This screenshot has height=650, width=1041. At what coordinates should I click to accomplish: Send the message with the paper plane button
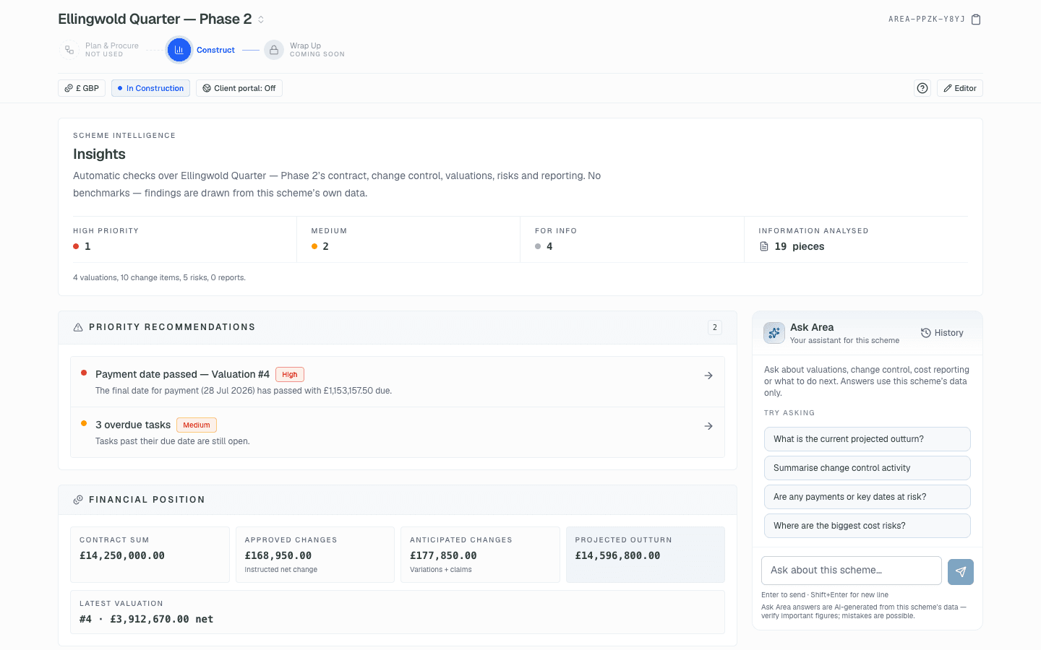(961, 572)
